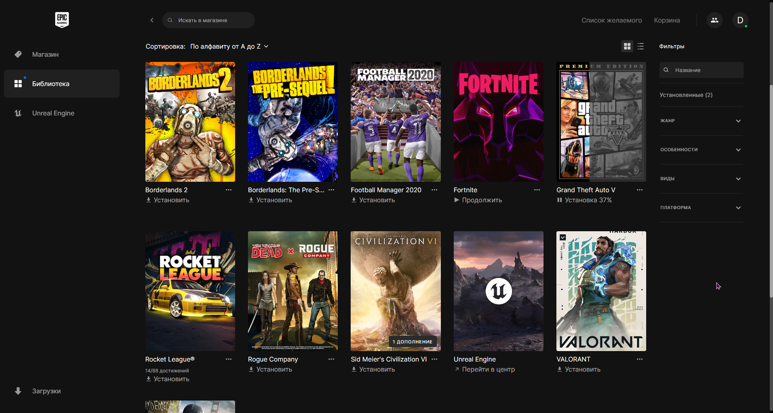Click the magnifier icon in Название filter
Screen dimensions: 773x413
[666, 70]
